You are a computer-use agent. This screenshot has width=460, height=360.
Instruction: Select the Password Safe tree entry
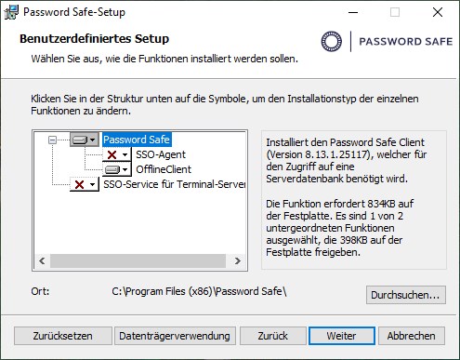[x=137, y=140]
